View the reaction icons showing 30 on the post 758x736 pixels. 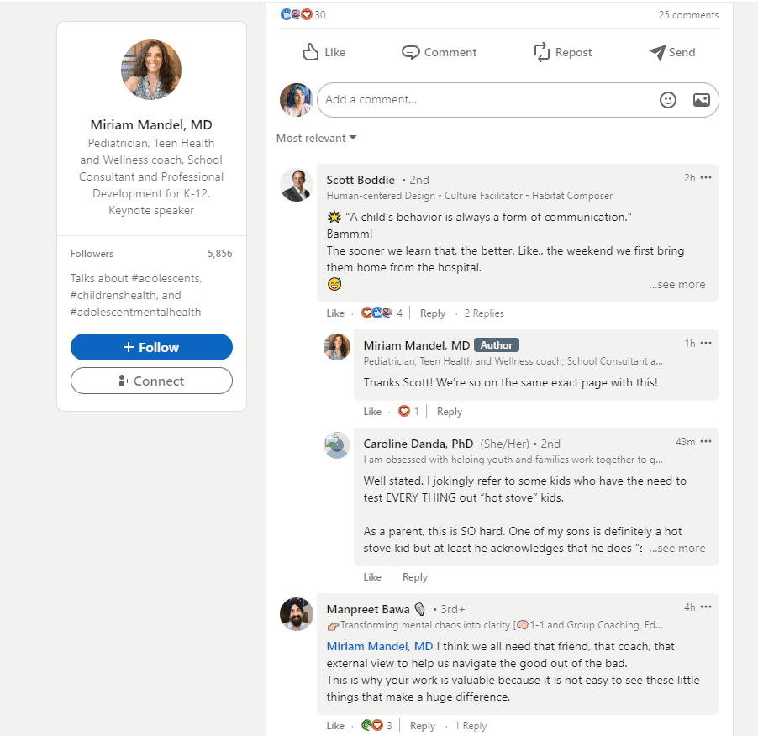click(293, 13)
